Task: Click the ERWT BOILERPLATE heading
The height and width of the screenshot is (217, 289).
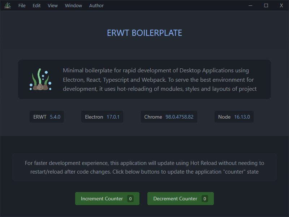Action: coord(144,33)
